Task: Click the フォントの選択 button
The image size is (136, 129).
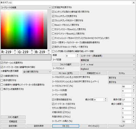Action: point(66,65)
